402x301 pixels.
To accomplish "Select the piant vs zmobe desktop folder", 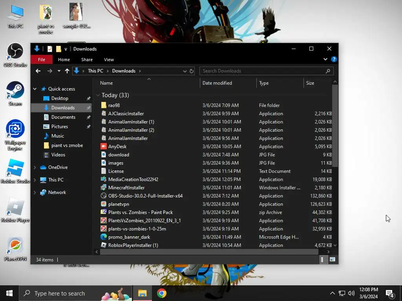I will (x=46, y=19).
